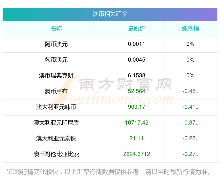The image size is (220, 180).
Task: Click the 澳币相关汇率 table title
Action: pyautogui.click(x=110, y=14)
